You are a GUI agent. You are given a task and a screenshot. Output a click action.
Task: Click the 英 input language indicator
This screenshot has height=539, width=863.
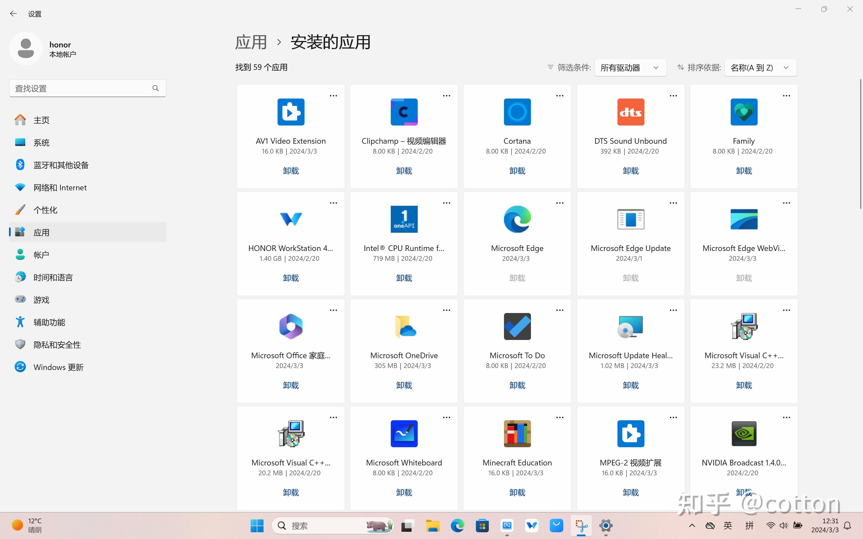(728, 526)
